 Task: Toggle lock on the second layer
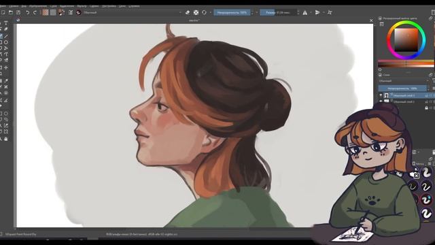tap(426, 101)
